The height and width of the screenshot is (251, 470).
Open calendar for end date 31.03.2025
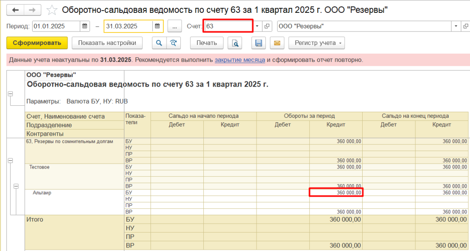click(x=157, y=26)
